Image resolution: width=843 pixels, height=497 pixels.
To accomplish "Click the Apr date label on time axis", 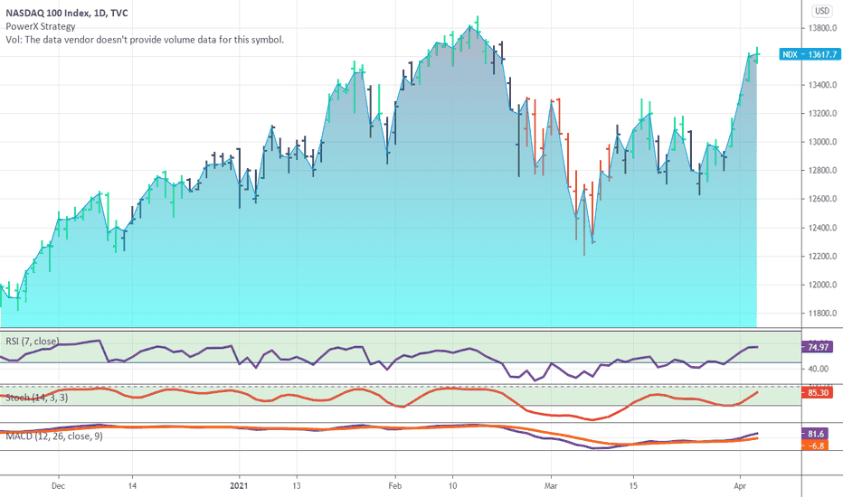I will coord(740,486).
